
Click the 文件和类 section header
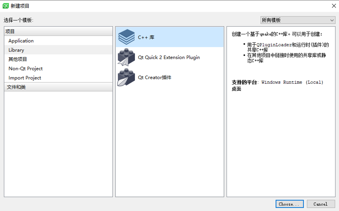(x=58, y=87)
